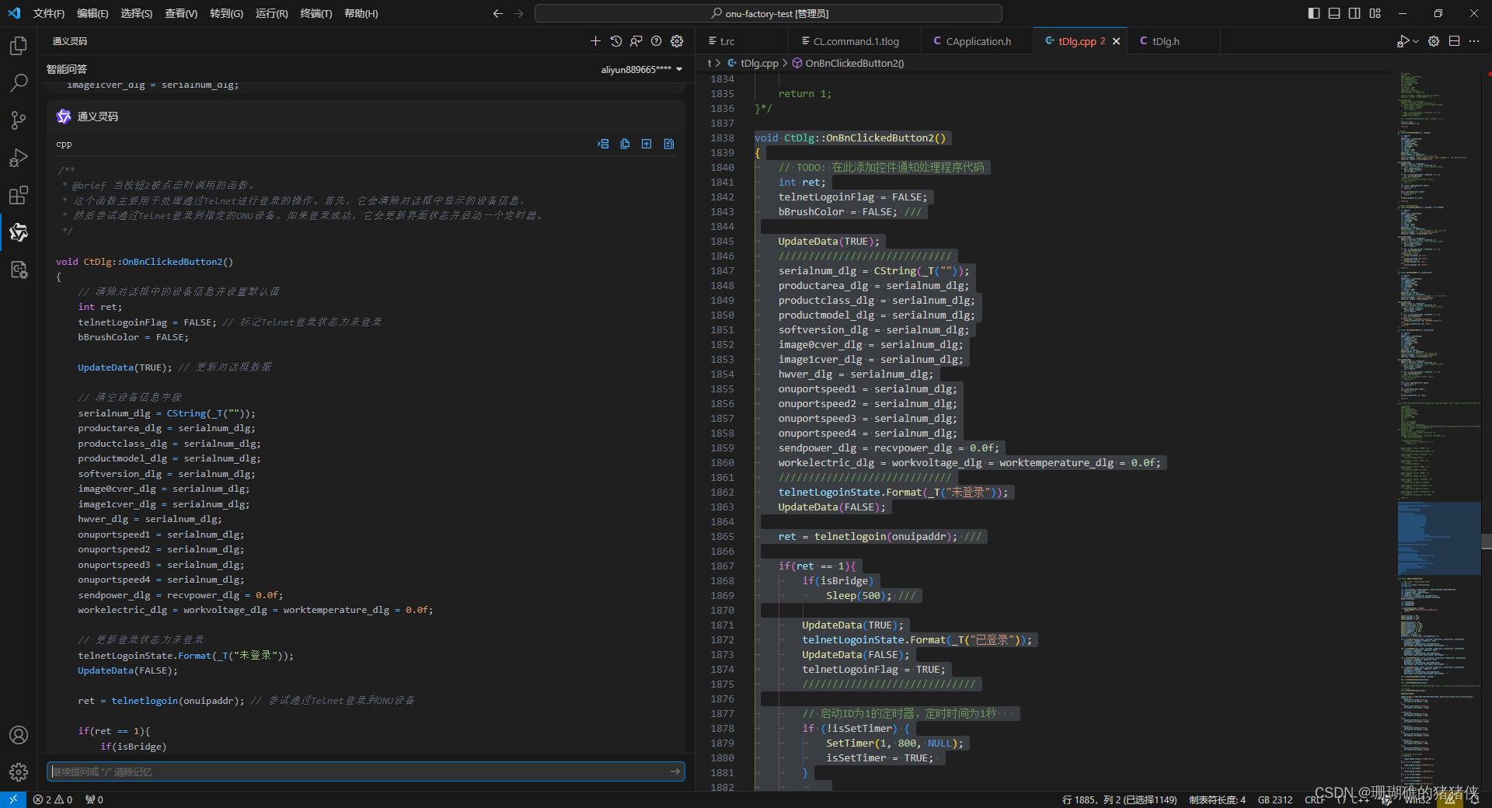The width and height of the screenshot is (1492, 808).
Task: Open the 运行(R) menu
Action: 271,13
